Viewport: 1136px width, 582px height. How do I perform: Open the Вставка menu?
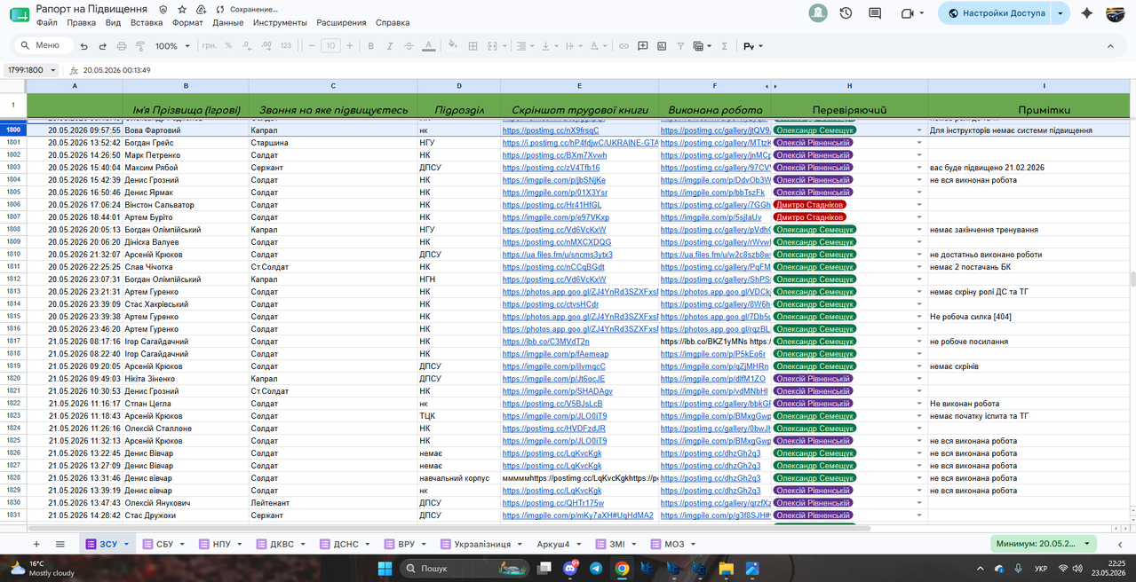[147, 22]
